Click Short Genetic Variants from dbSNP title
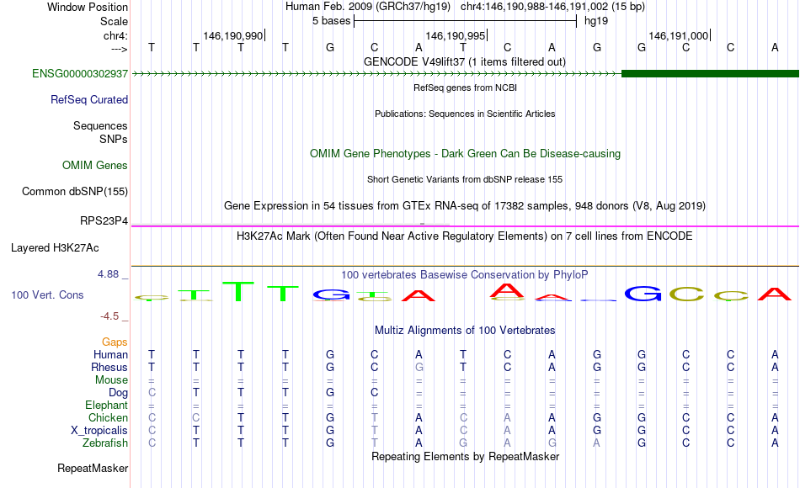 [x=465, y=179]
